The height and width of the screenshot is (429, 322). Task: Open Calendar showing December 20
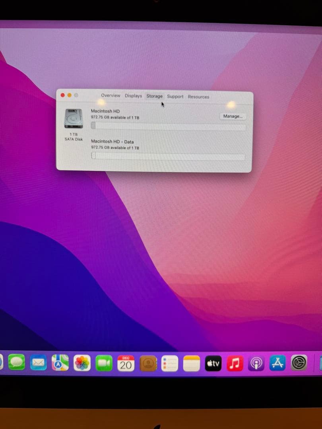pos(126,363)
